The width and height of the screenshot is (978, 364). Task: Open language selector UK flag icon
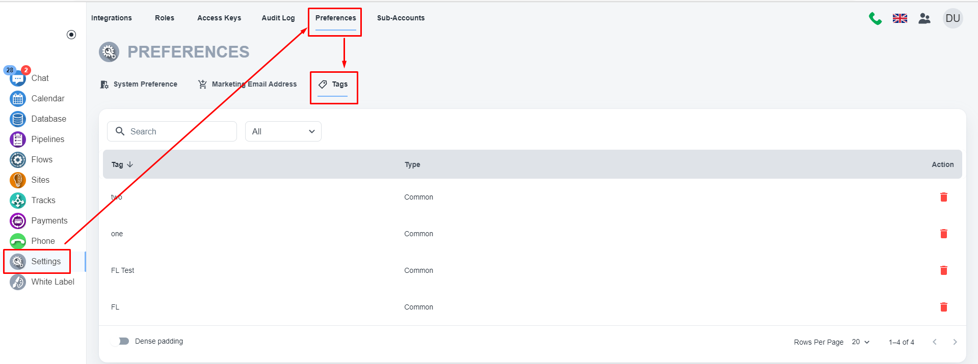900,18
